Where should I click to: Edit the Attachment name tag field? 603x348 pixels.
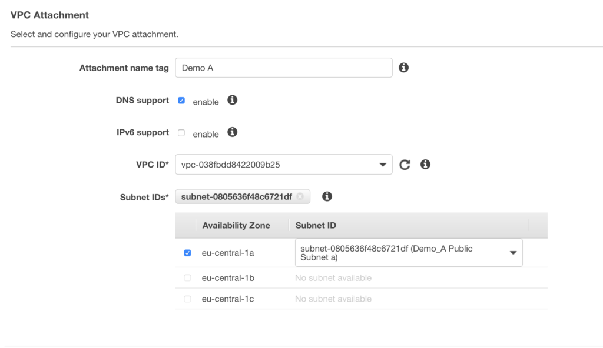(x=284, y=68)
